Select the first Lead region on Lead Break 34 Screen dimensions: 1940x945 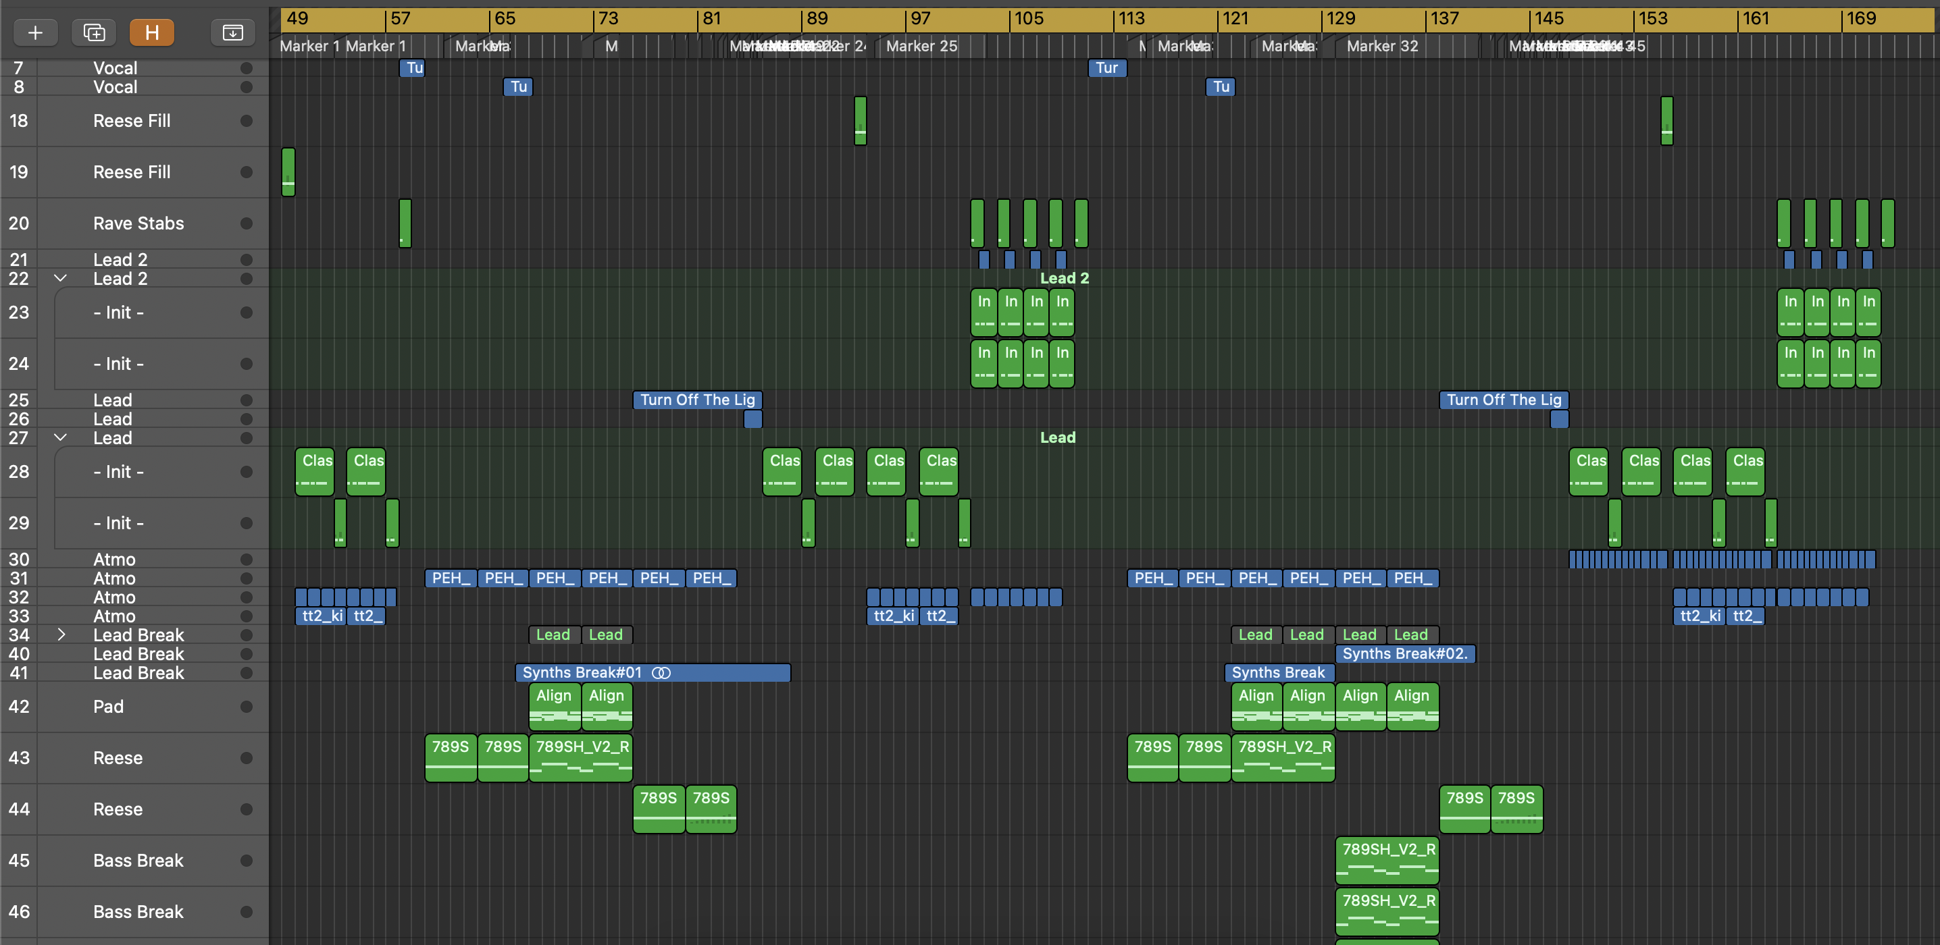tap(555, 635)
